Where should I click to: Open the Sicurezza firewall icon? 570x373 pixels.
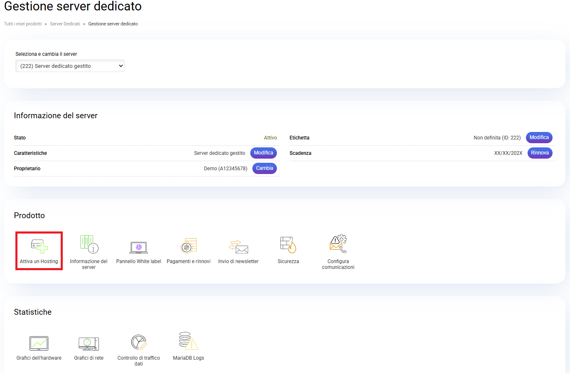(x=288, y=245)
